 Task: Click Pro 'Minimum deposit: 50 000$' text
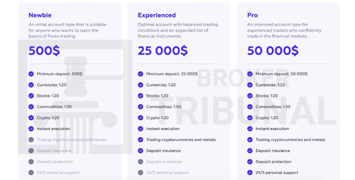pos(281,74)
